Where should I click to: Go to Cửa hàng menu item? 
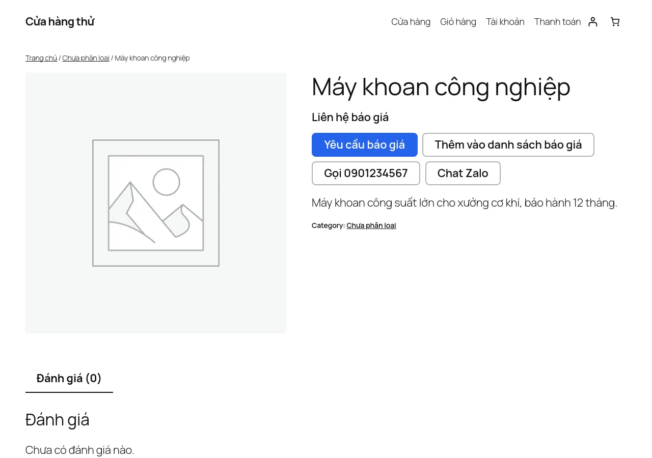[411, 21]
